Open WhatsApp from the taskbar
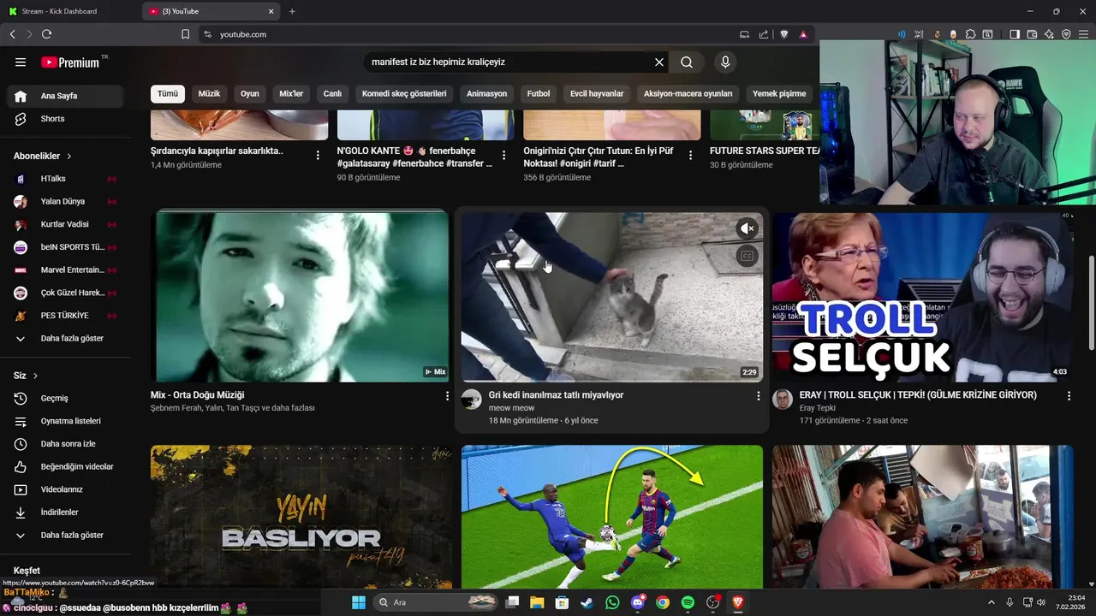This screenshot has width=1096, height=616. pyautogui.click(x=612, y=602)
